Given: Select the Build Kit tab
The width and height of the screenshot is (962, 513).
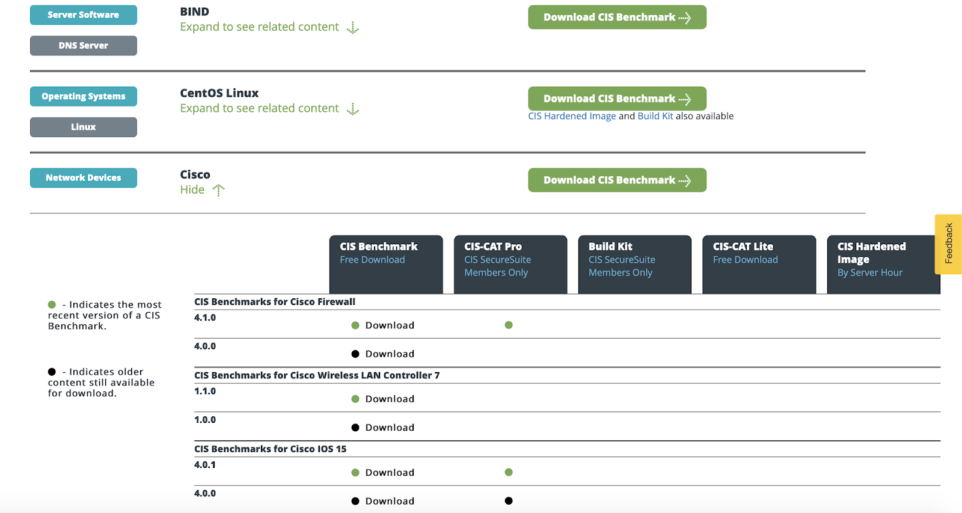Looking at the screenshot, I should (x=635, y=264).
